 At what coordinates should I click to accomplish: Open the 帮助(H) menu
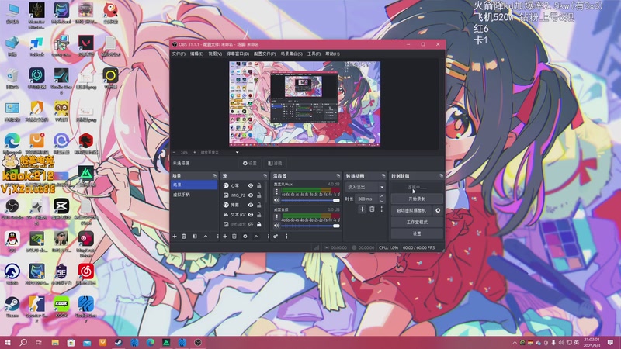pos(332,54)
